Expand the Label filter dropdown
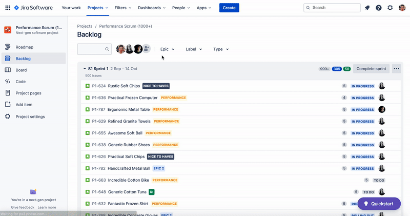410x216 pixels. pyautogui.click(x=194, y=49)
